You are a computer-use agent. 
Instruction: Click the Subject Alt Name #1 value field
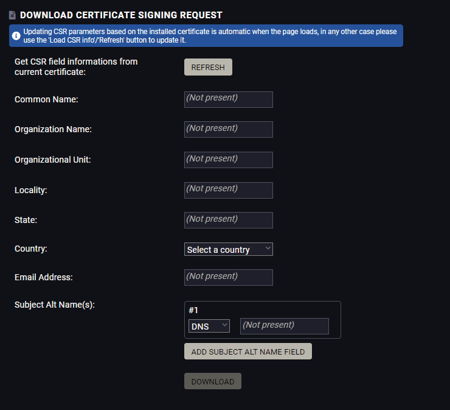(284, 326)
